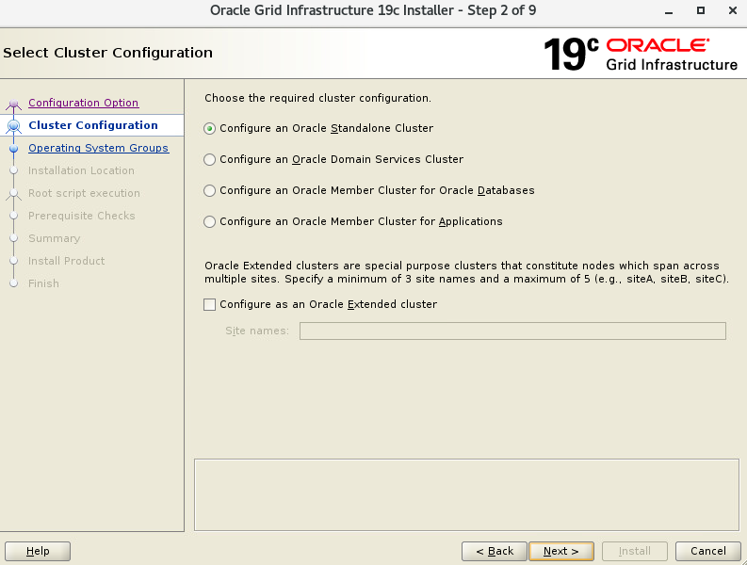Click the Cluster Configuration step icon
The height and width of the screenshot is (565, 747).
pyautogui.click(x=13, y=125)
